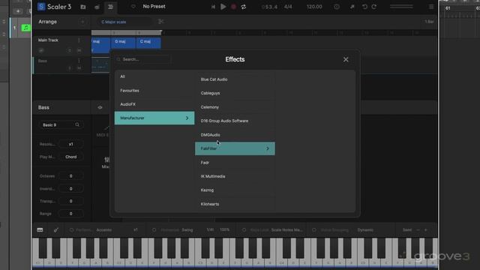Open the Play Mode Chord dropdown
The height and width of the screenshot is (270, 480).
coord(70,157)
